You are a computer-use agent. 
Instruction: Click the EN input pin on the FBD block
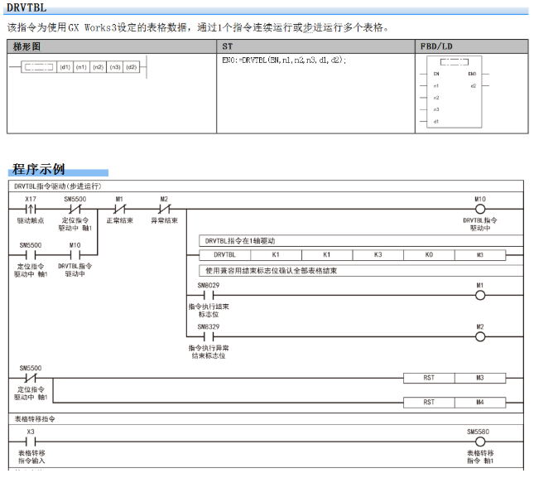click(436, 74)
